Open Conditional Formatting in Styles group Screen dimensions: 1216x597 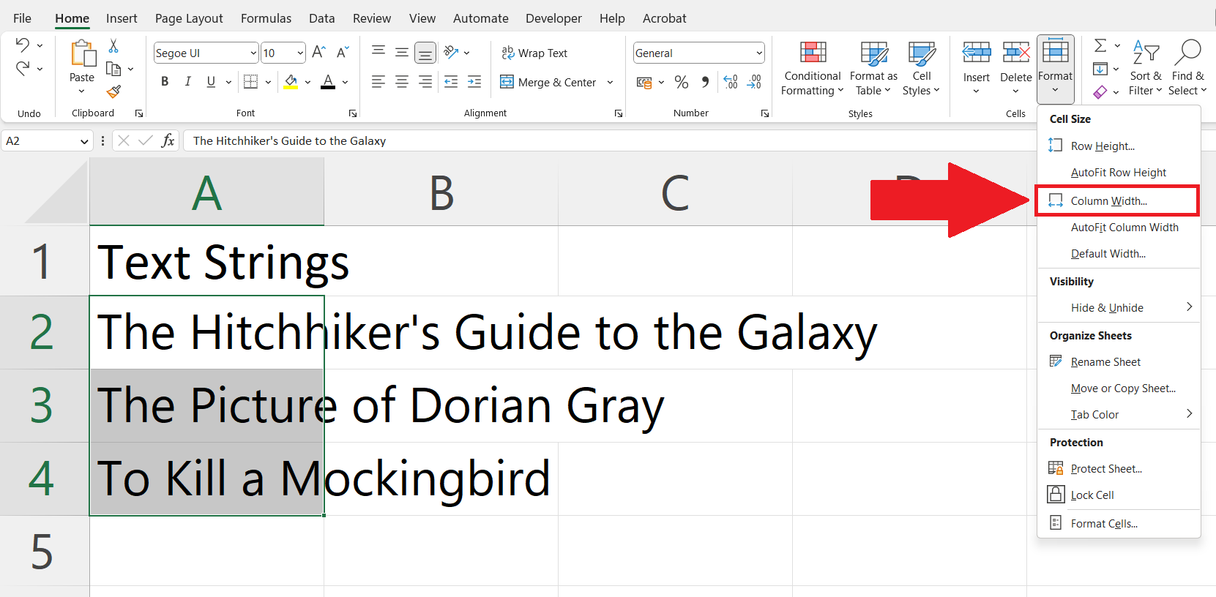pyautogui.click(x=812, y=69)
